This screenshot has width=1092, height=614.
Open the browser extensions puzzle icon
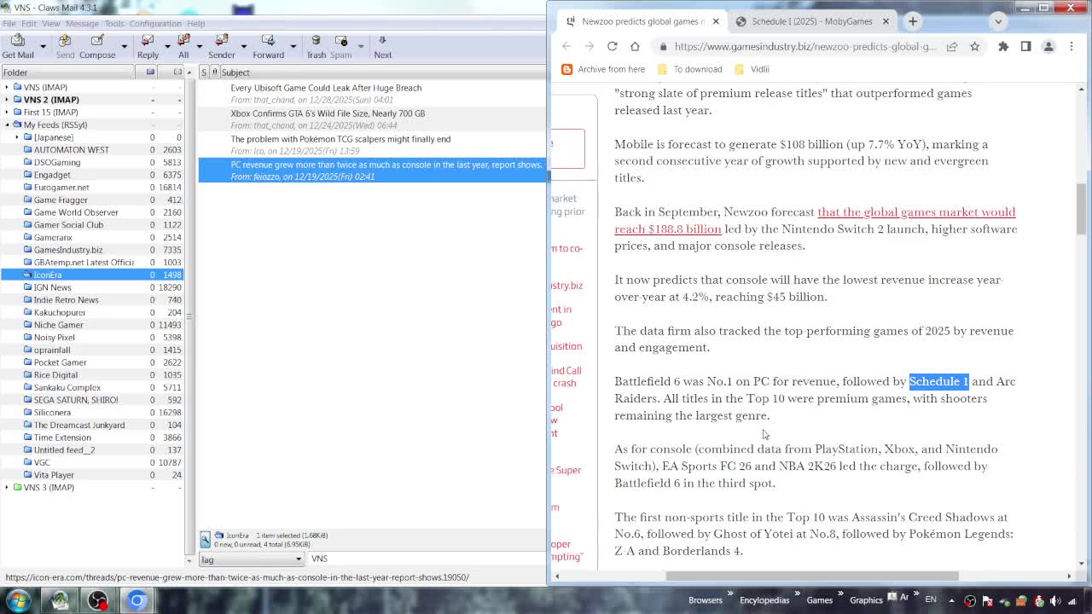coord(1003,47)
